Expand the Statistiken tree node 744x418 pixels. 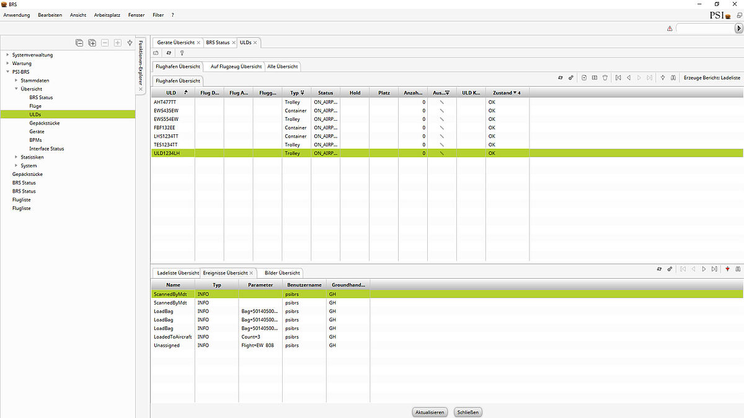pyautogui.click(x=15, y=157)
